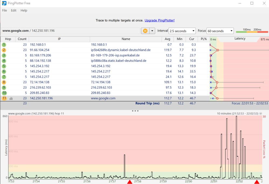Select hop 10 green circle icon

point(4,93)
